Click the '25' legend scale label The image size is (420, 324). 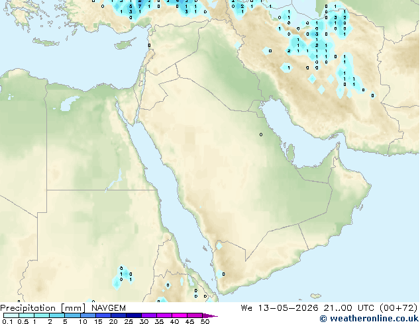[129, 321]
